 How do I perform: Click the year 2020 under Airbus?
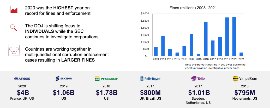pyautogui.click(x=22, y=86)
